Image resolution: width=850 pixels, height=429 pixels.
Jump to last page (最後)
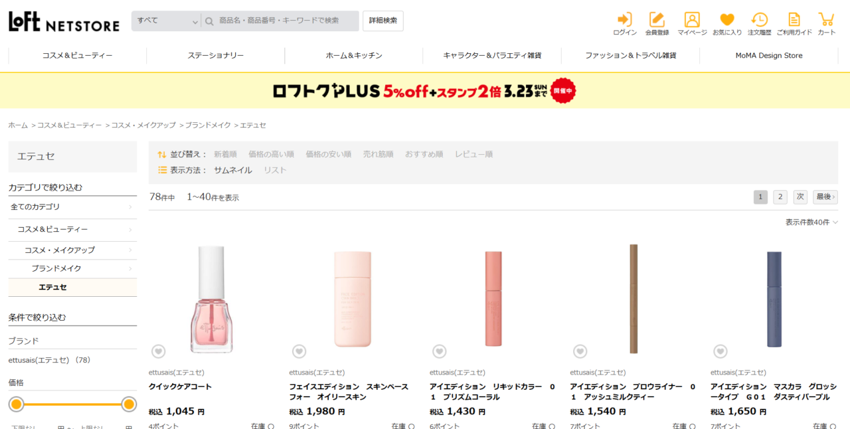(x=825, y=197)
